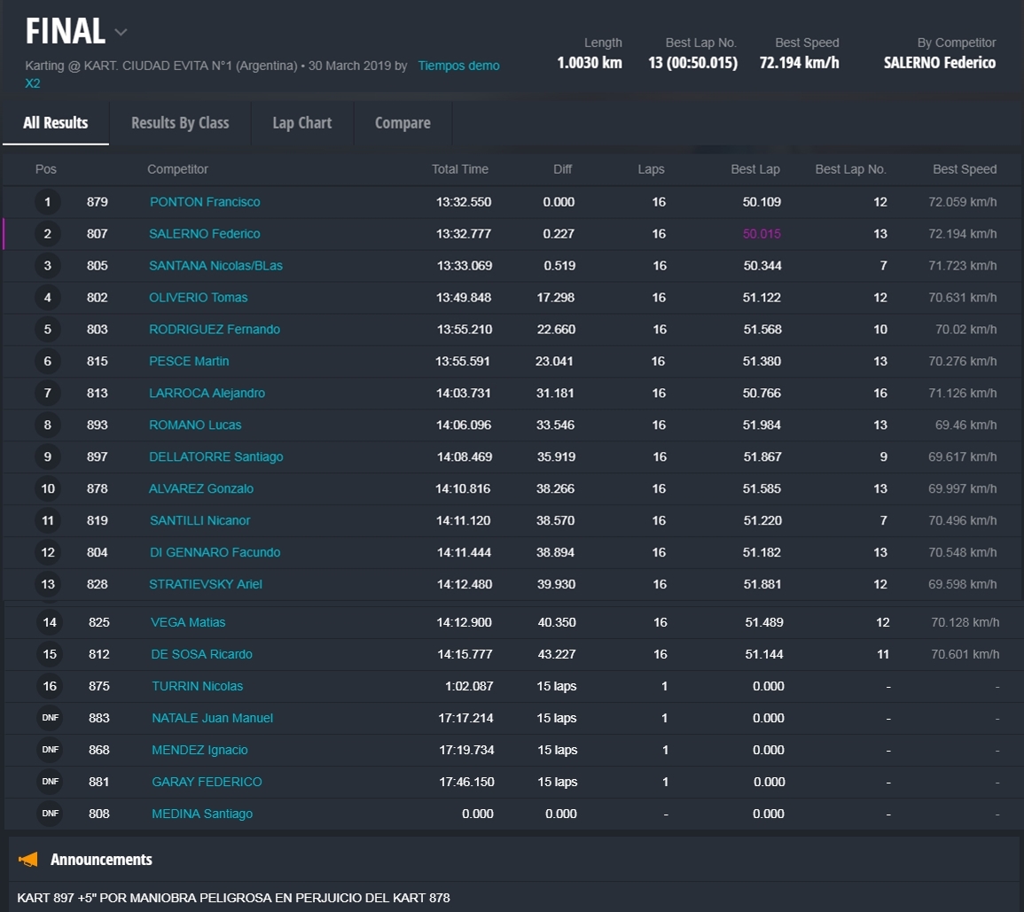The image size is (1024, 912).
Task: Open competitor SALERNO Federico's details
Action: coord(205,234)
